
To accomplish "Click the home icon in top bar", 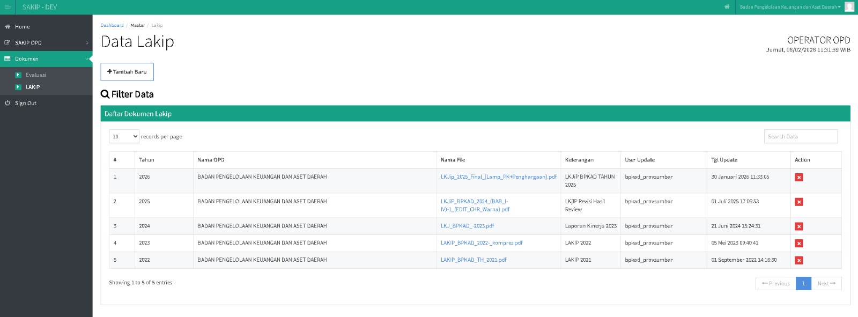I will pyautogui.click(x=727, y=7).
